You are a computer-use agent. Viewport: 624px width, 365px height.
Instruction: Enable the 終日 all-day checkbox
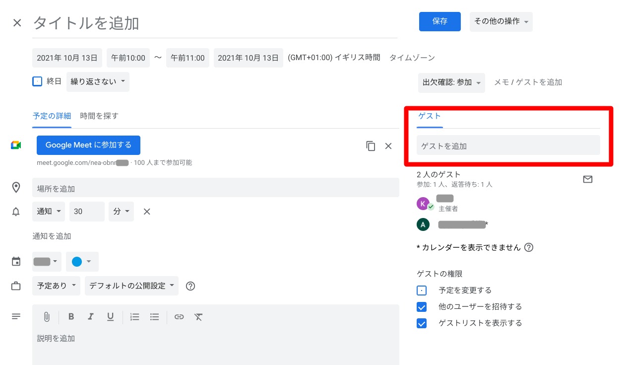pos(37,81)
